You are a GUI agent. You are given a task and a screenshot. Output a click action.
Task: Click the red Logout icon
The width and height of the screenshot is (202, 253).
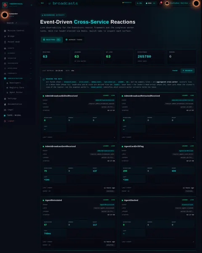pyautogui.click(x=5, y=121)
